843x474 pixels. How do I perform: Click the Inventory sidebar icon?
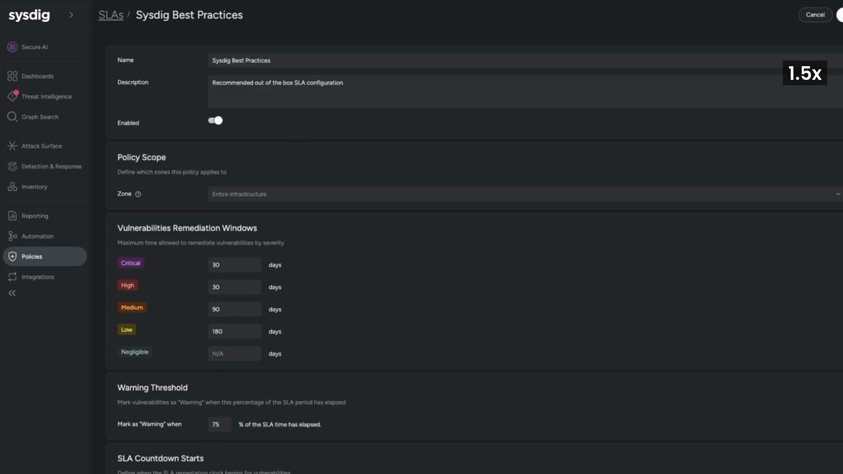point(12,187)
